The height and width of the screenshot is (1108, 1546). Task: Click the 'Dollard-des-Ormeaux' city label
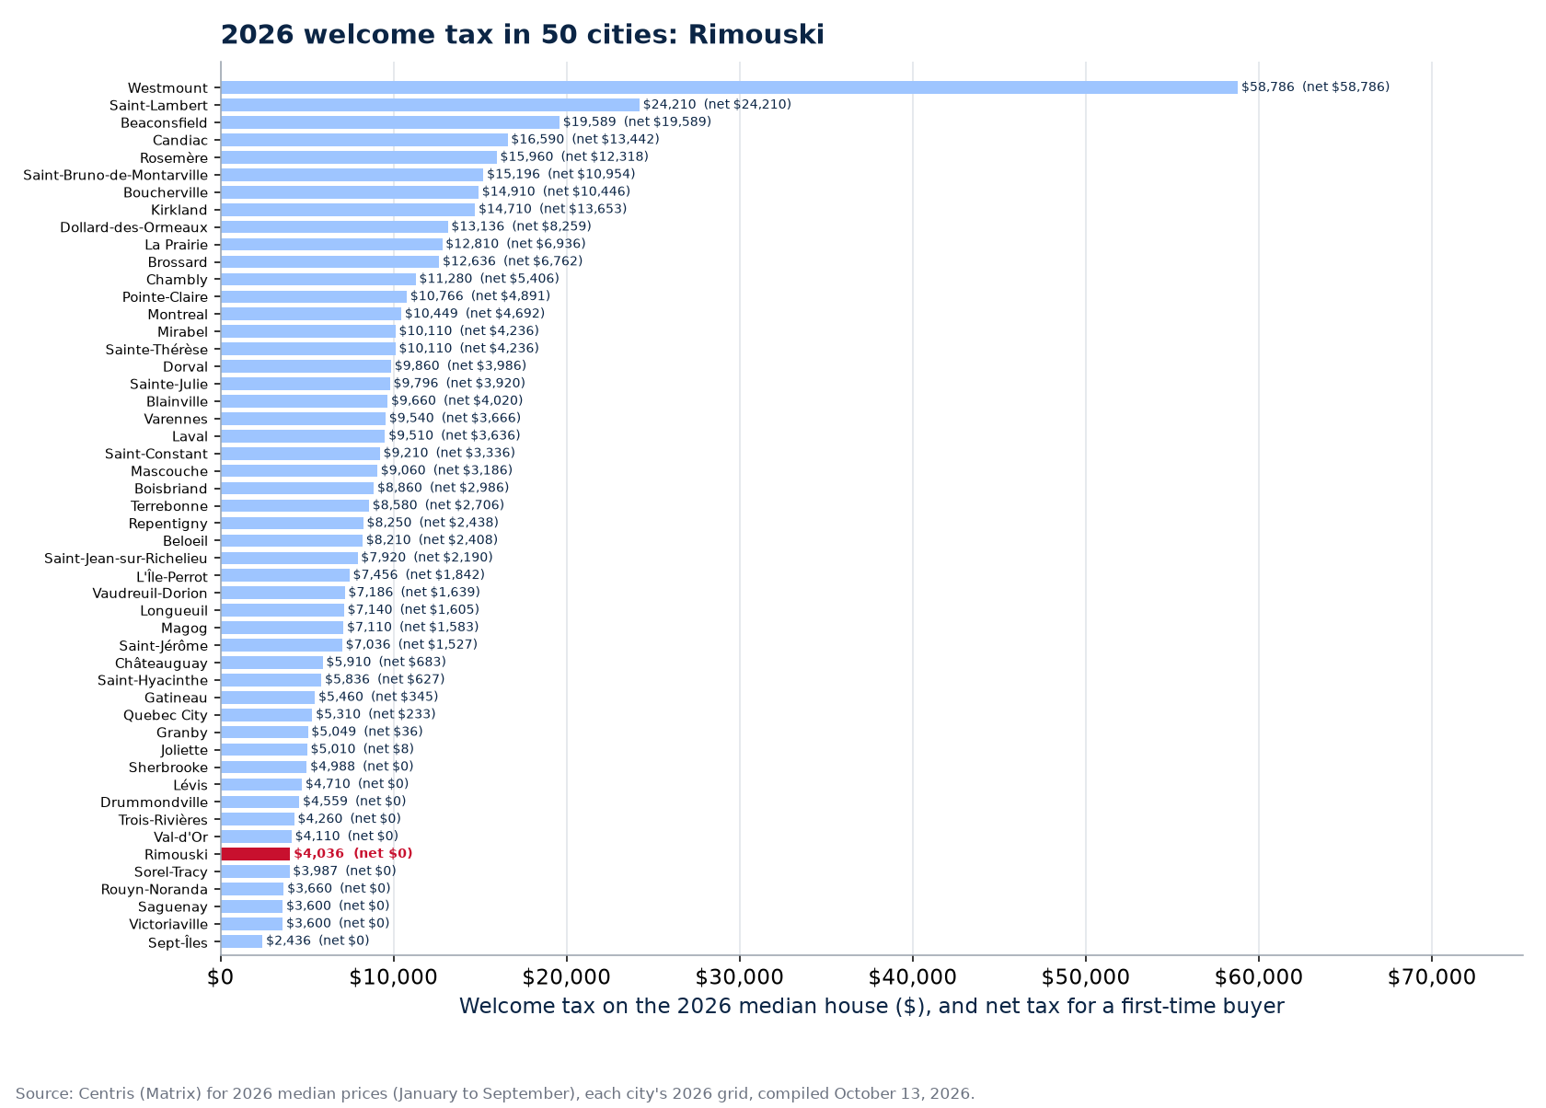pos(134,227)
